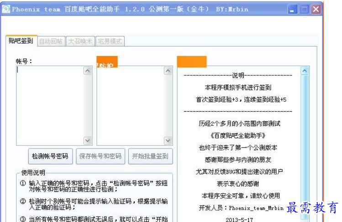The image size is (342, 222).
Task: Click the text 首次签到经验+3，连续签到经验+5
Action: tap(241, 100)
